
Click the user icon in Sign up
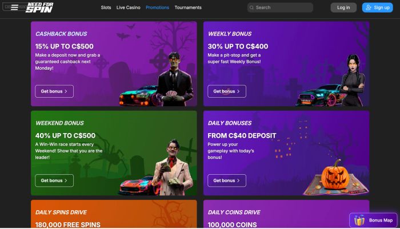click(368, 7)
